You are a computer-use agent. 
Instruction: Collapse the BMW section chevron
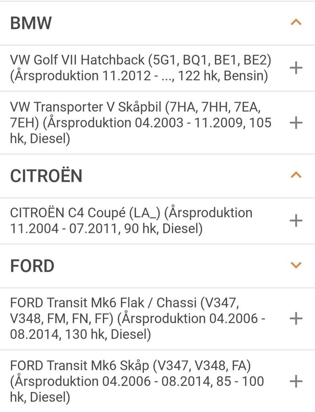(296, 22)
